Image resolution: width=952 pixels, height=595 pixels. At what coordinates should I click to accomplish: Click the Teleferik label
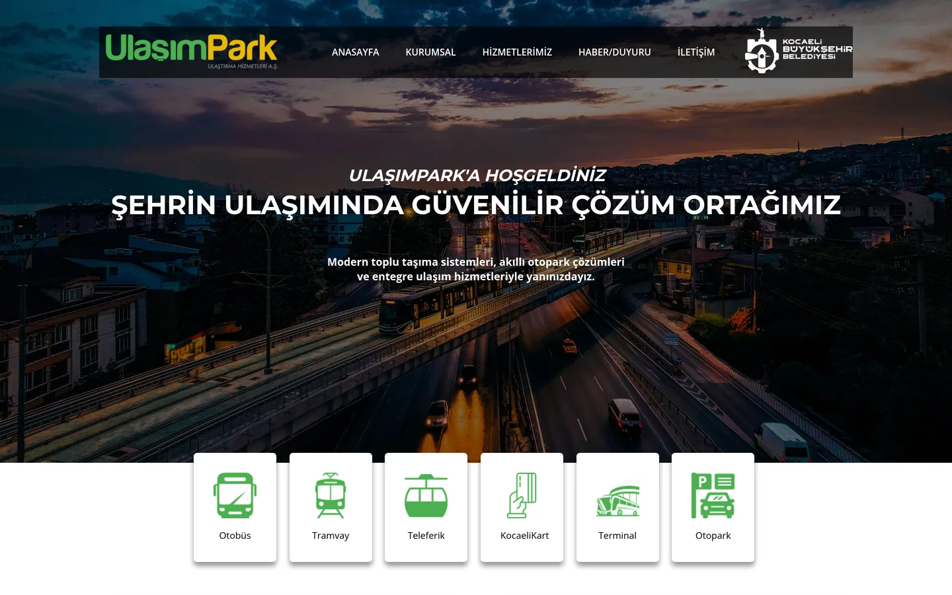coord(426,535)
